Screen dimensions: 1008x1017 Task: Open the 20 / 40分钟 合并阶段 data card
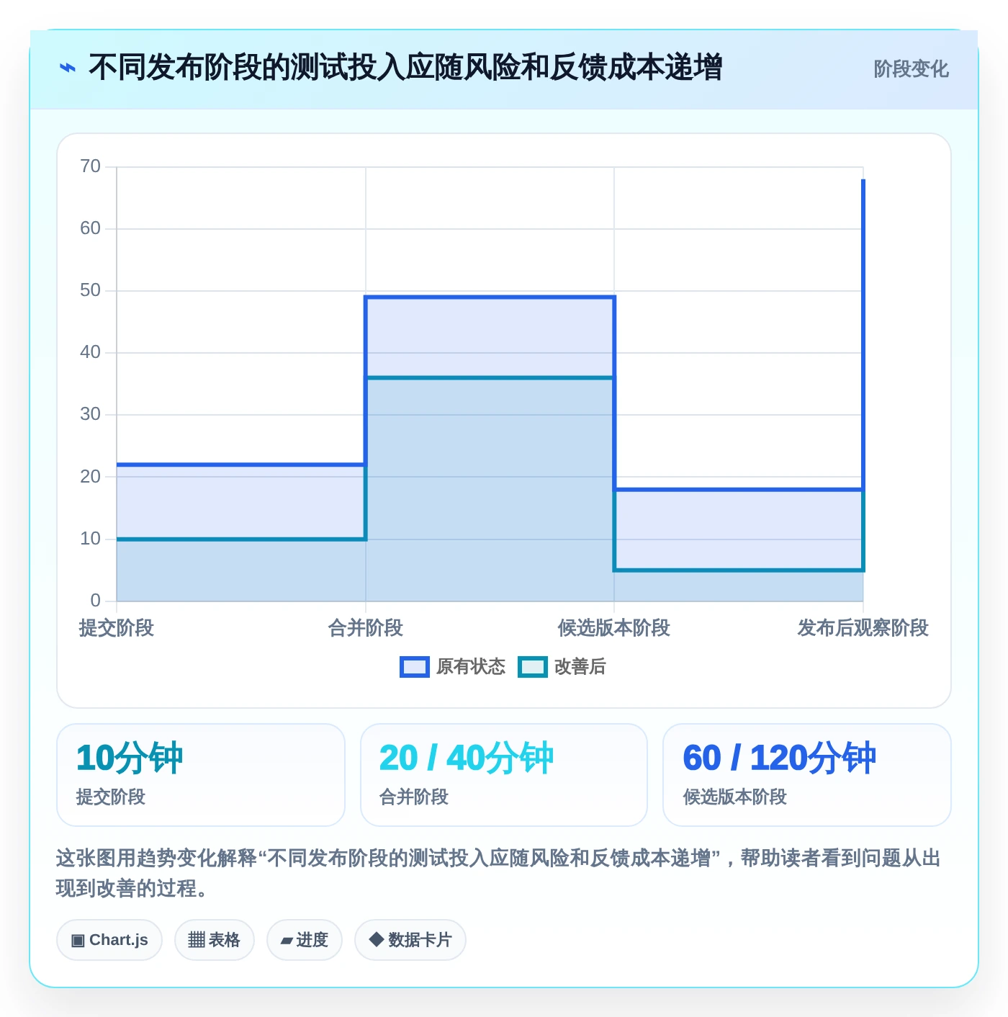click(x=504, y=775)
